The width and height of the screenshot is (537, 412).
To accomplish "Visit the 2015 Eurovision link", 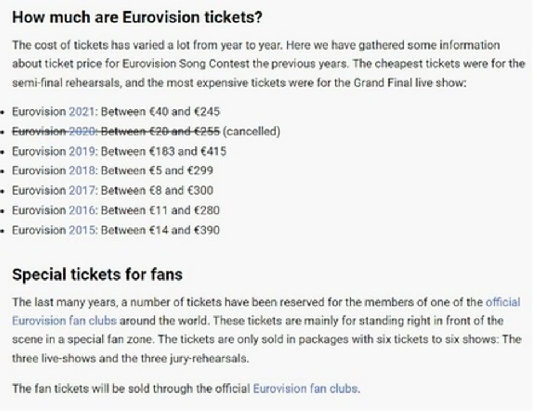I will pos(81,230).
